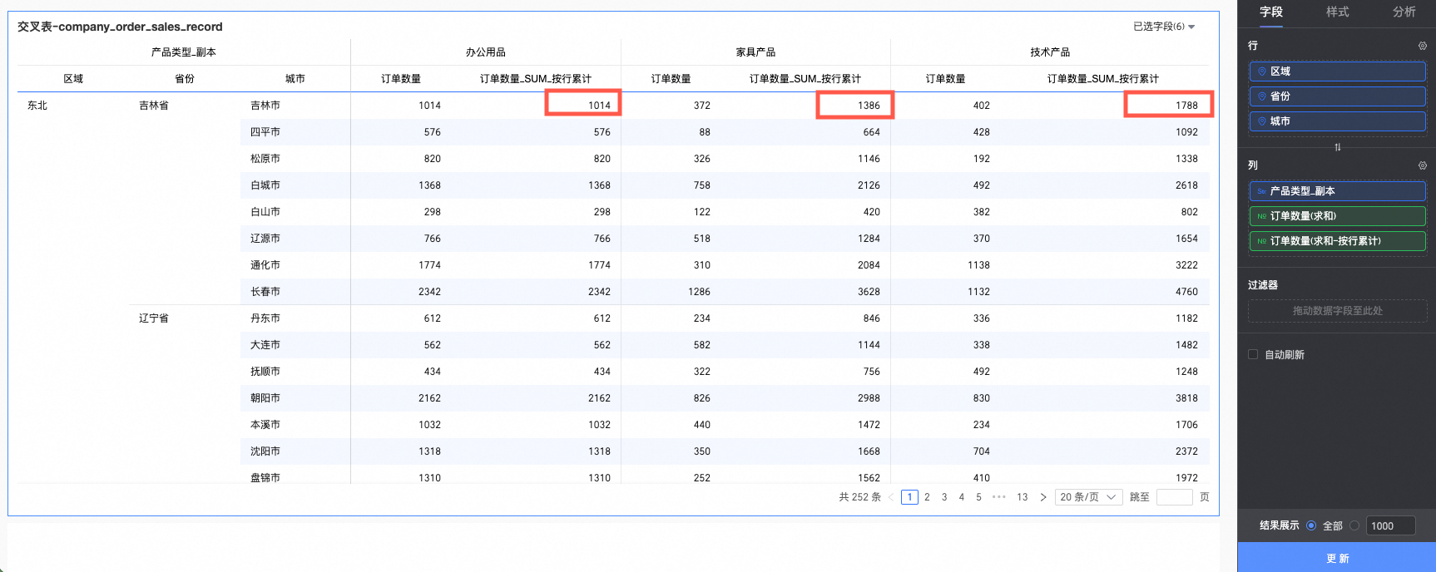Click the 订单数量_SUM_按行累计 header under 办公用品
Screen dimensions: 1436x572
click(536, 79)
